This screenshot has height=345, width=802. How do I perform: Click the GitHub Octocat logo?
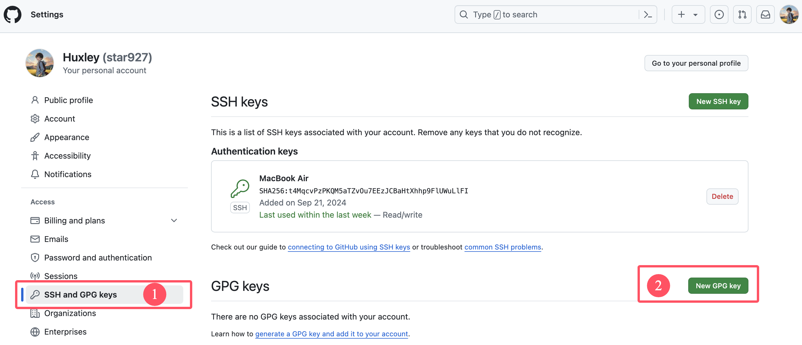tap(12, 14)
